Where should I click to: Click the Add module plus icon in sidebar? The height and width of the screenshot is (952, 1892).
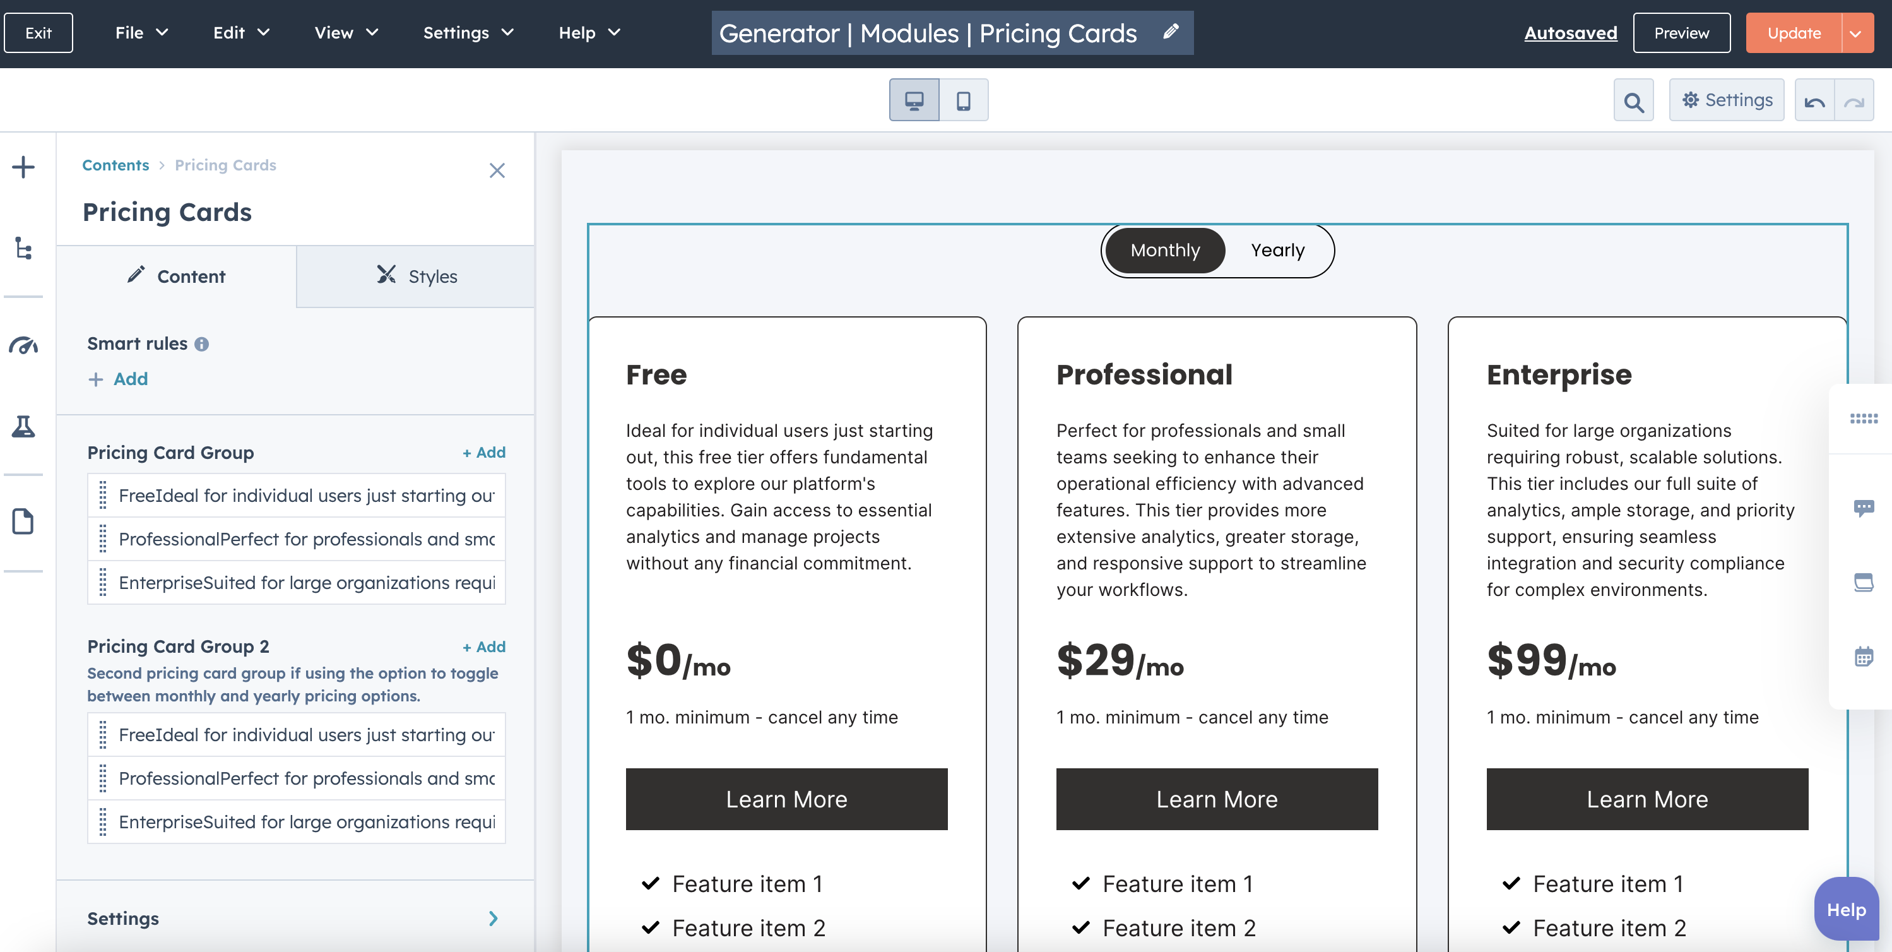(23, 167)
